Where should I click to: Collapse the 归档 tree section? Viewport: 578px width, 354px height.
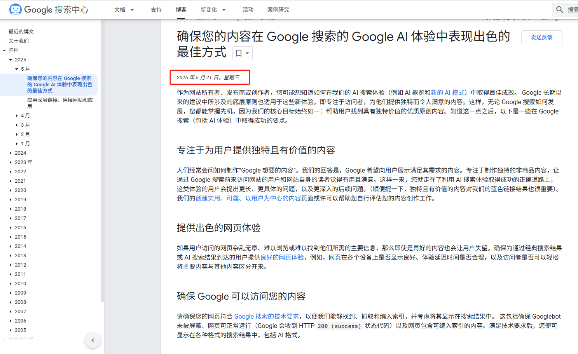click(x=4, y=50)
